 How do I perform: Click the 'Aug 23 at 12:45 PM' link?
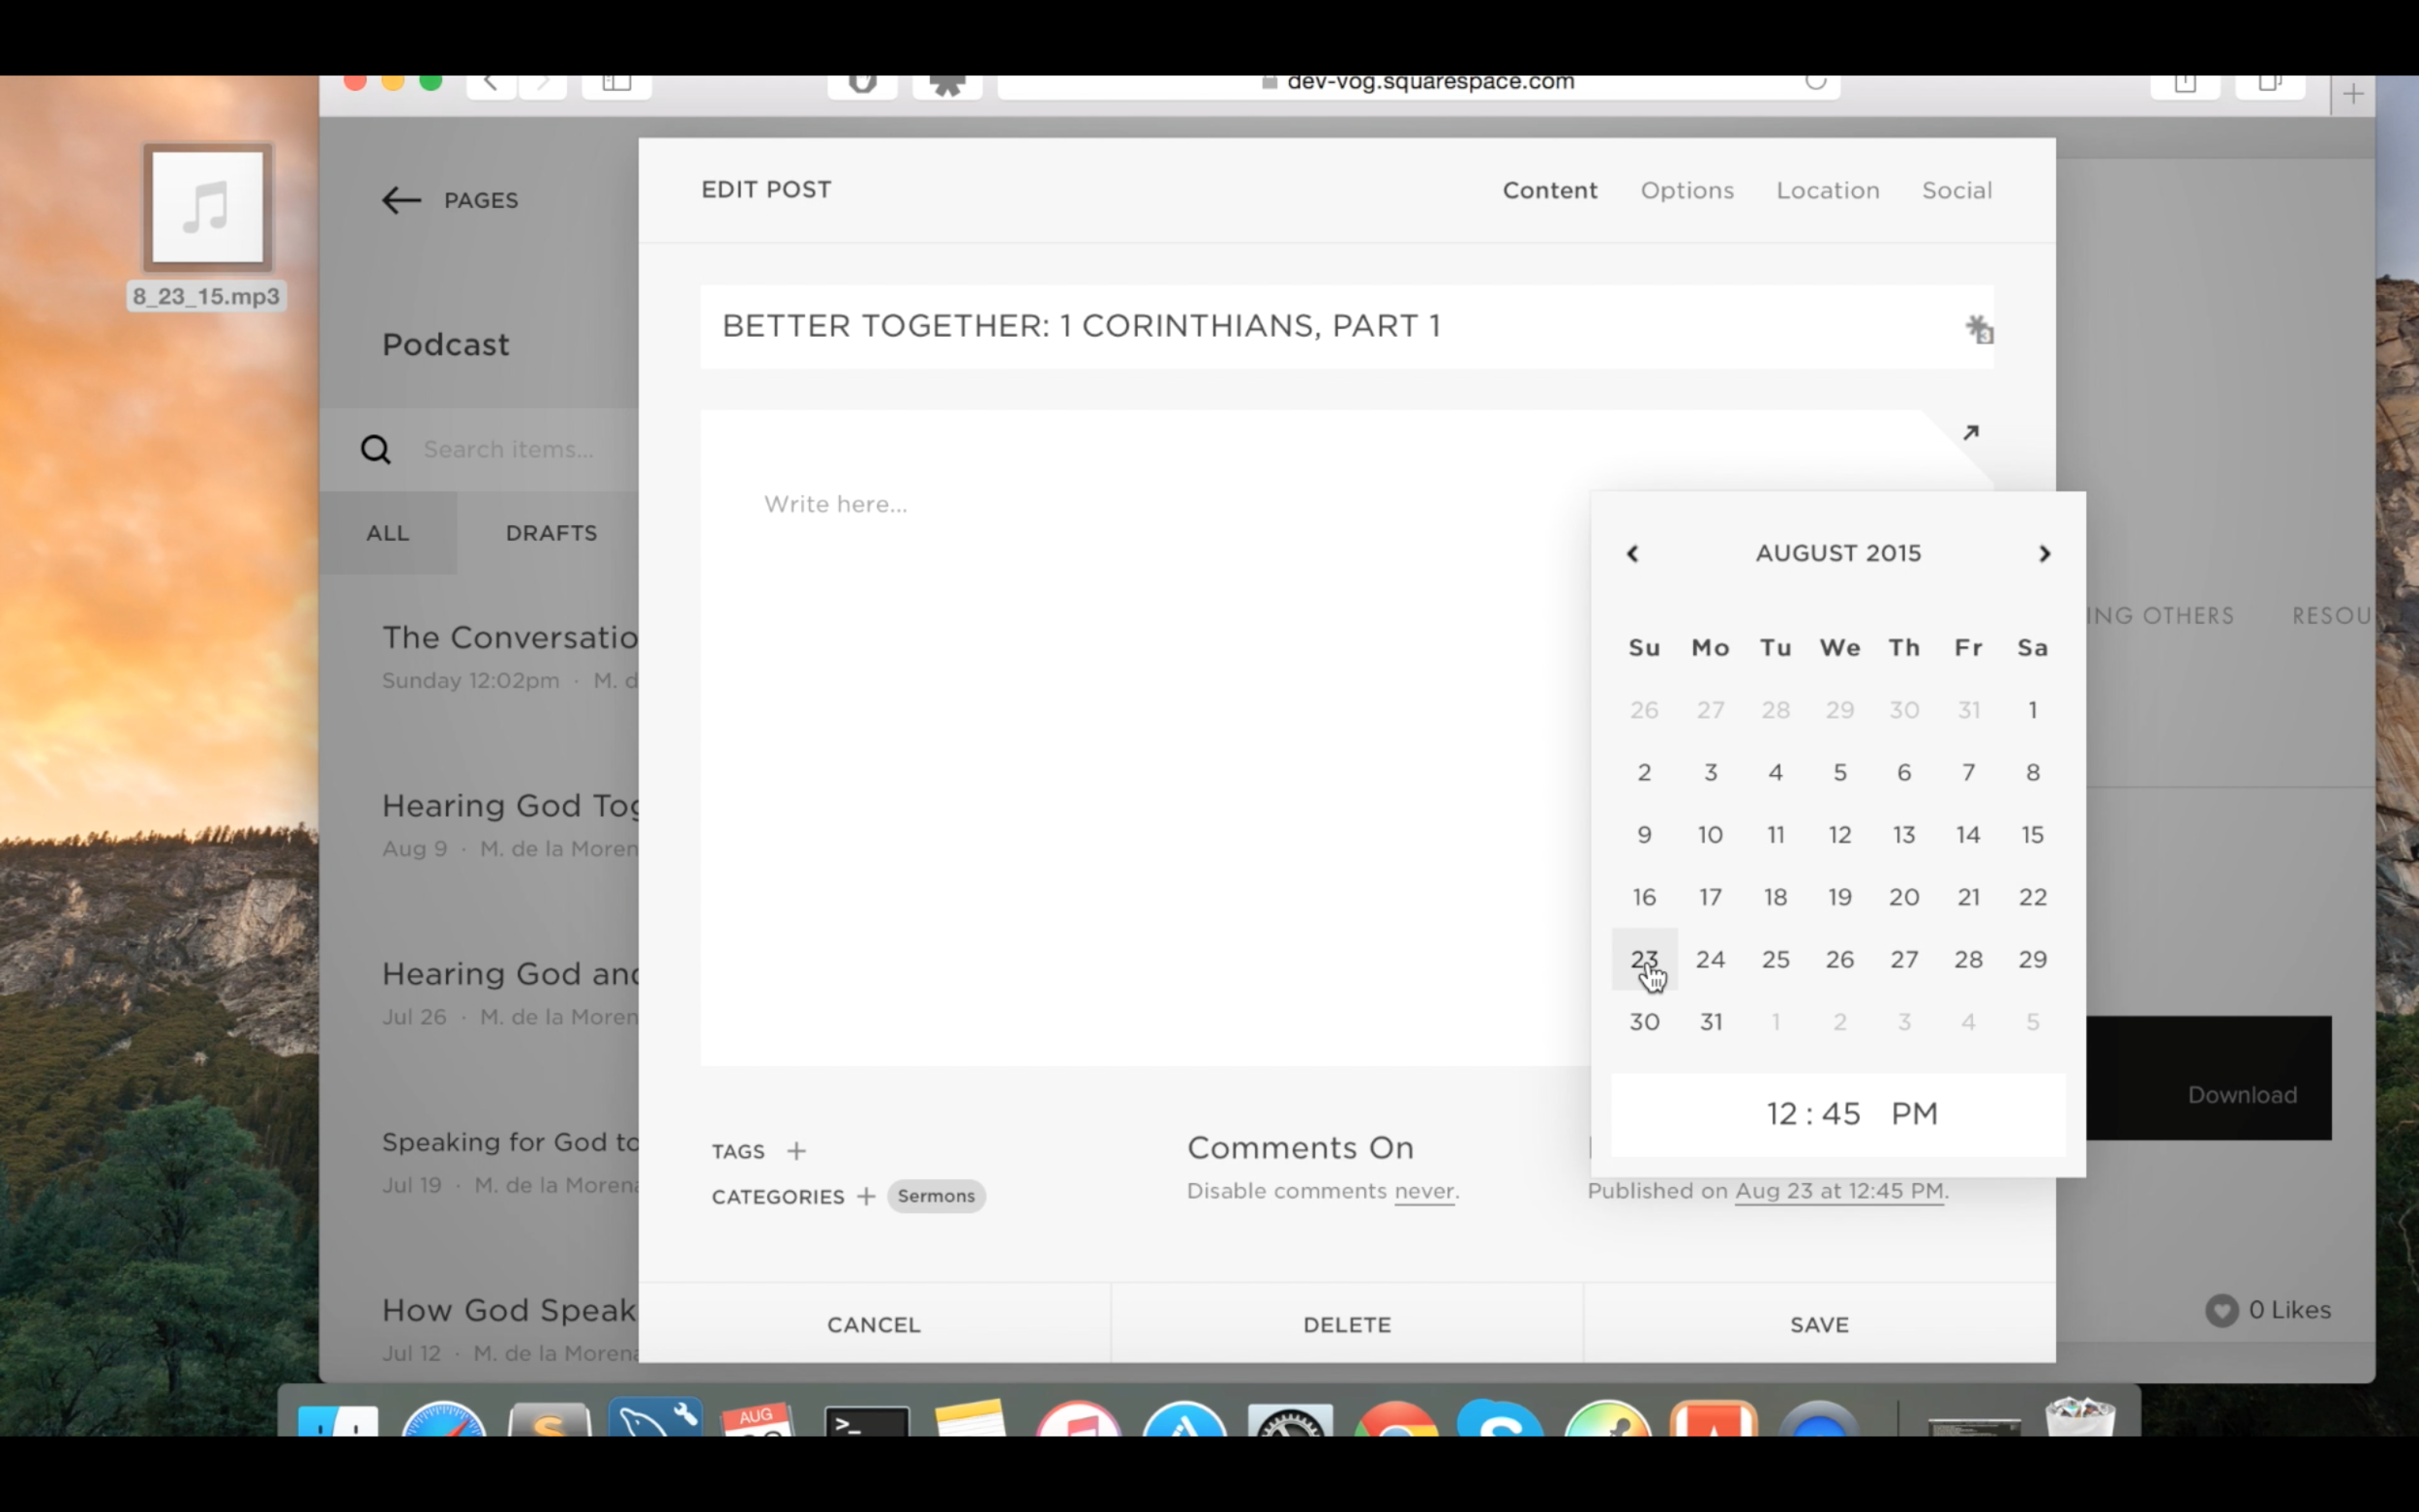click(1839, 1191)
